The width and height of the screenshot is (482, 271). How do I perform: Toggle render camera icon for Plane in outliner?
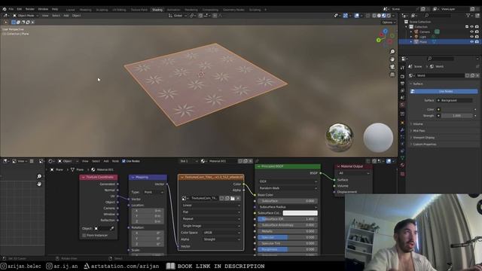point(477,41)
